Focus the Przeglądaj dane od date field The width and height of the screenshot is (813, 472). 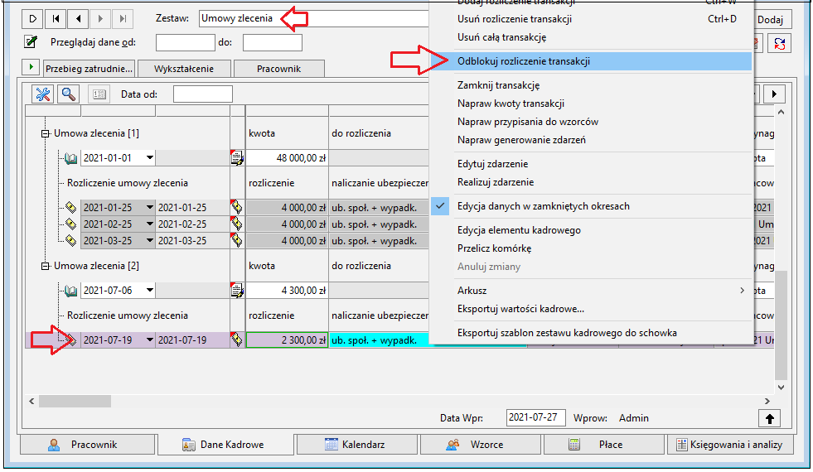[x=185, y=42]
